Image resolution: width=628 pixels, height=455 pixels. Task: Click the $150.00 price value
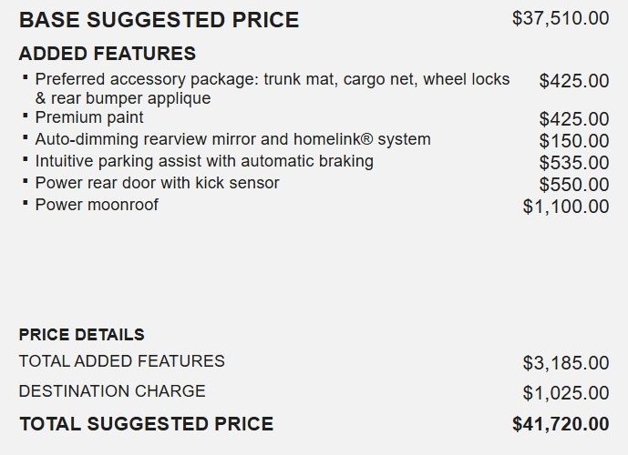coord(574,141)
